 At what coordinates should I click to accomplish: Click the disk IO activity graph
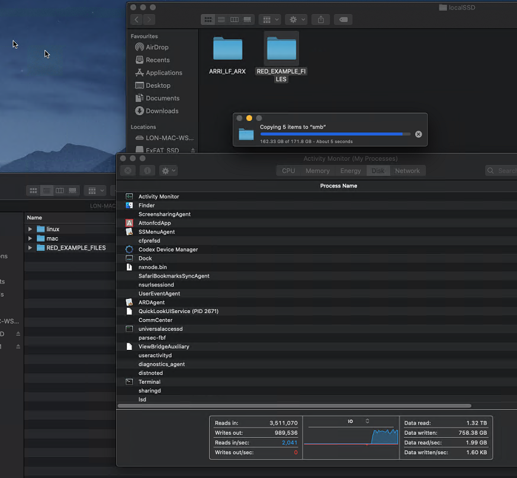tap(351, 436)
